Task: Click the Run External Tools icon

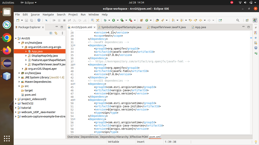Action: click(x=131, y=20)
